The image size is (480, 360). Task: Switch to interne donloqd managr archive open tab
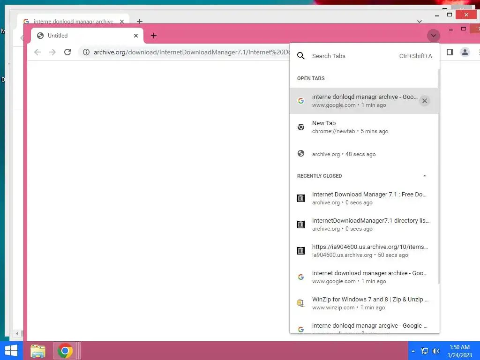[364, 101]
